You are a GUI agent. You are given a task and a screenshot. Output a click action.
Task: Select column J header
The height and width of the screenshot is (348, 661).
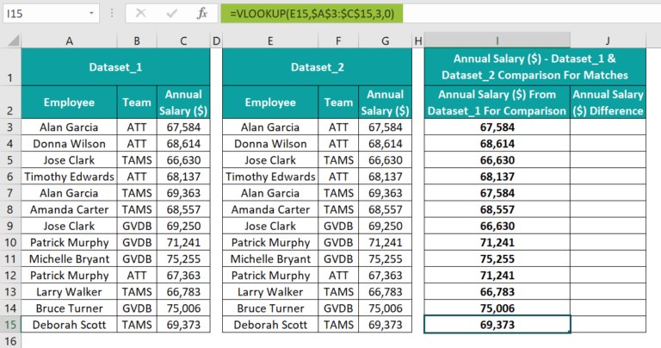(608, 41)
